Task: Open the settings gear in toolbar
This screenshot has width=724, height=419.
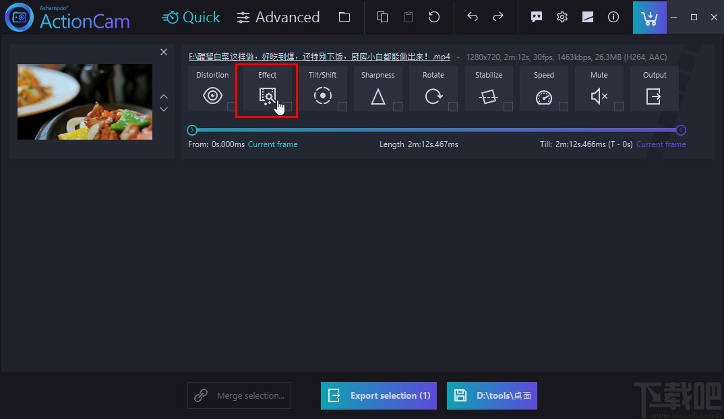Action: pos(562,17)
